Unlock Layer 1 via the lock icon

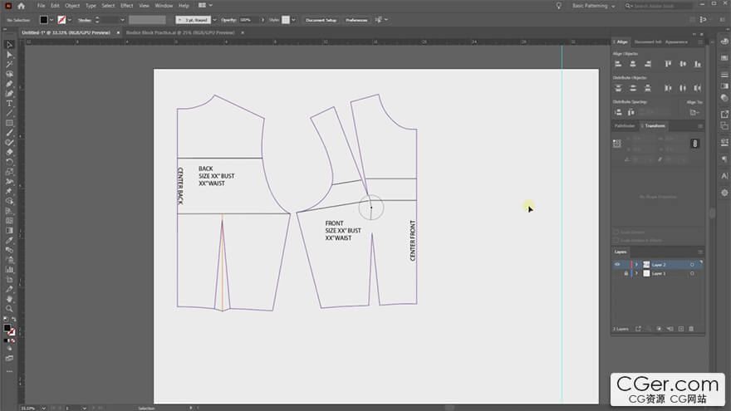pyautogui.click(x=626, y=273)
